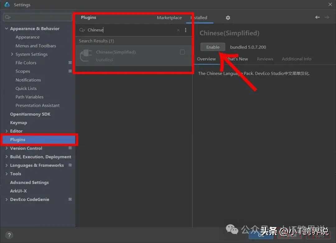The height and width of the screenshot is (243, 336).
Task: Switch to the Installed tab
Action: pyautogui.click(x=199, y=17)
